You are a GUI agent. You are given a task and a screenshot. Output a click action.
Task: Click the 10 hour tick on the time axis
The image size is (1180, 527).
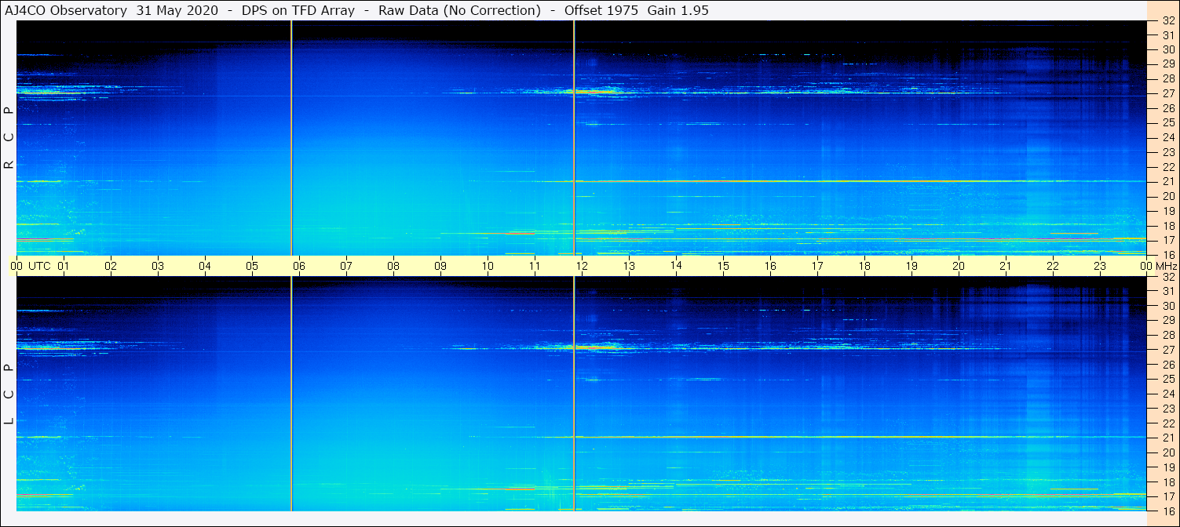click(x=488, y=267)
